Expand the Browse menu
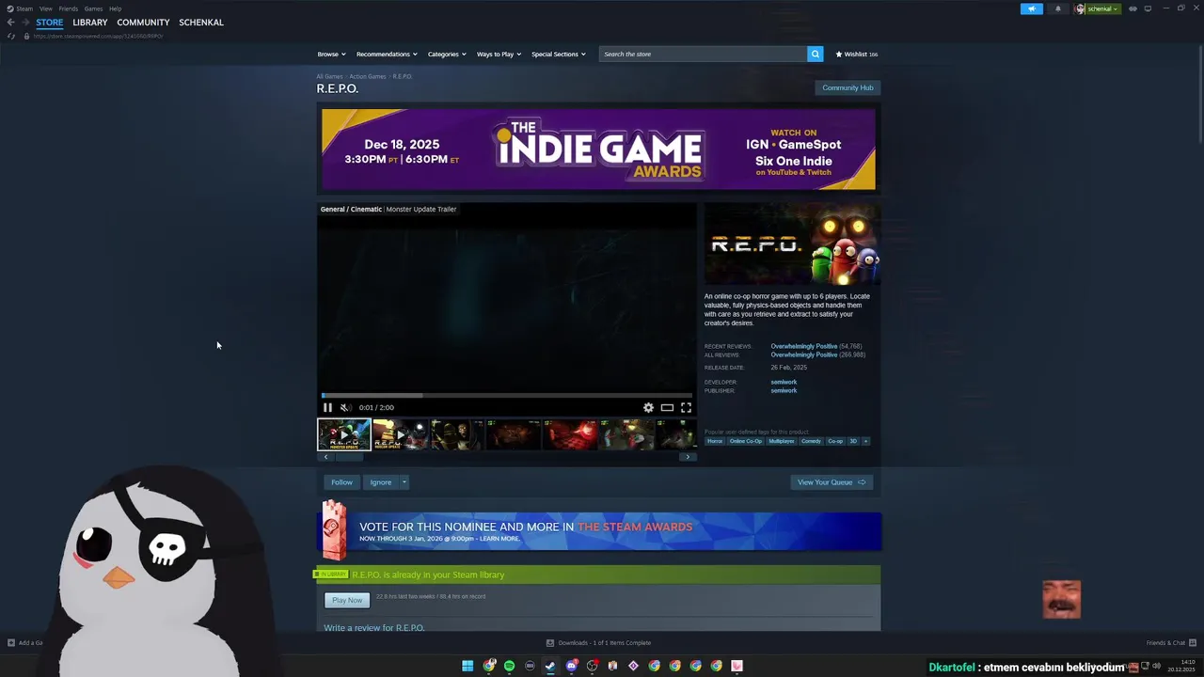 click(x=330, y=54)
